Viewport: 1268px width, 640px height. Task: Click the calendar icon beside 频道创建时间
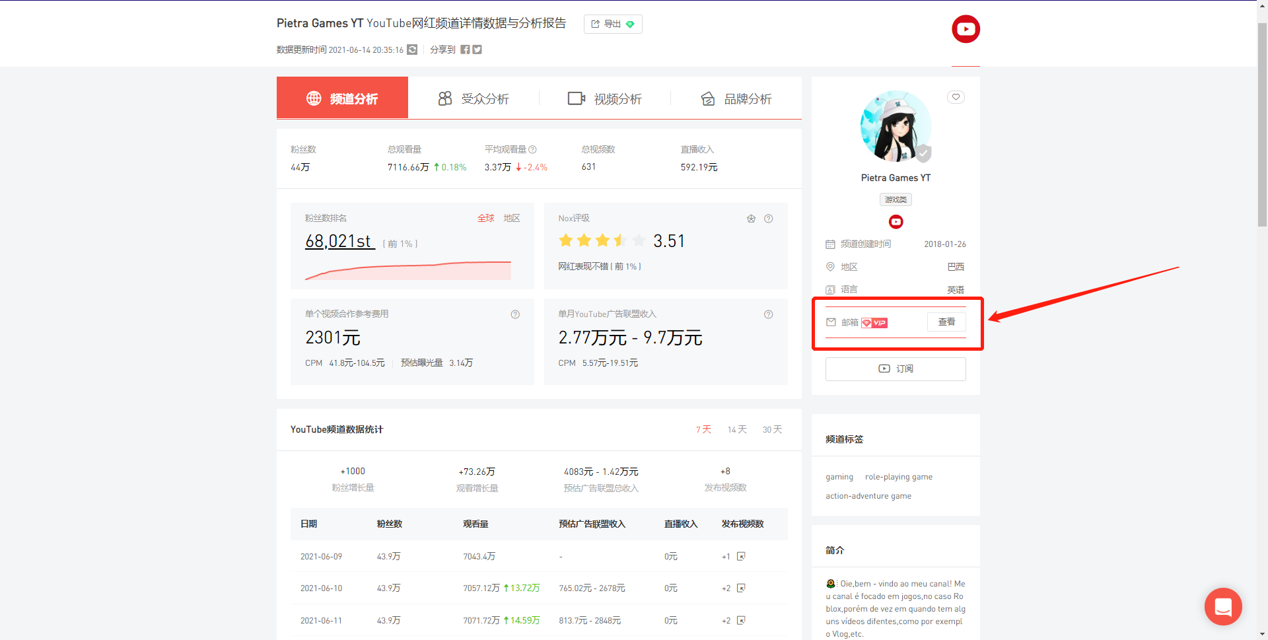830,244
